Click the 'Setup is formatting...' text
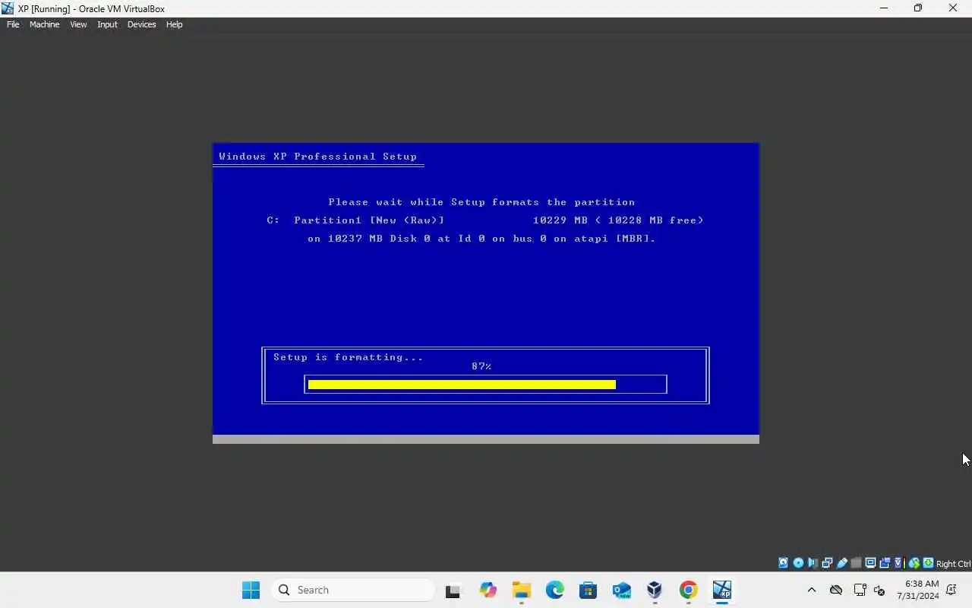972x608 pixels. pyautogui.click(x=348, y=357)
